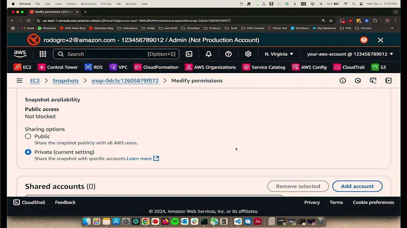Viewport: 407px width, 228px height.
Task: Open the Chrome History menu
Action: coord(71,4)
